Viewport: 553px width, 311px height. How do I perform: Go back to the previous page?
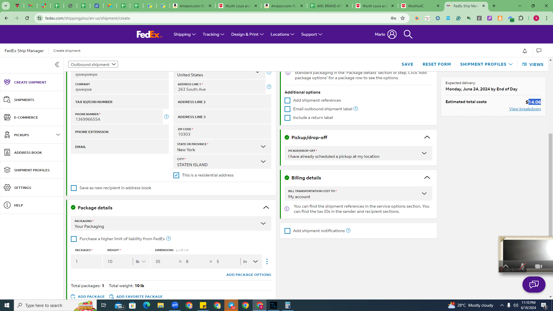point(6,18)
